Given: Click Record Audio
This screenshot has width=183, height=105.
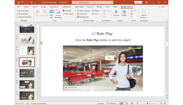Looking at the screenshot, I should click(x=22, y=11).
